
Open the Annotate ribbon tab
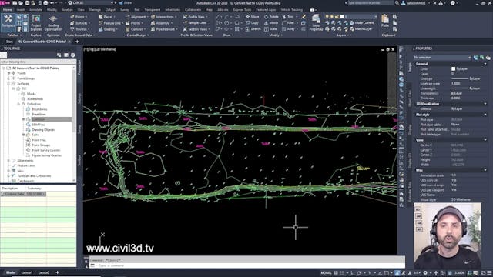pos(35,10)
